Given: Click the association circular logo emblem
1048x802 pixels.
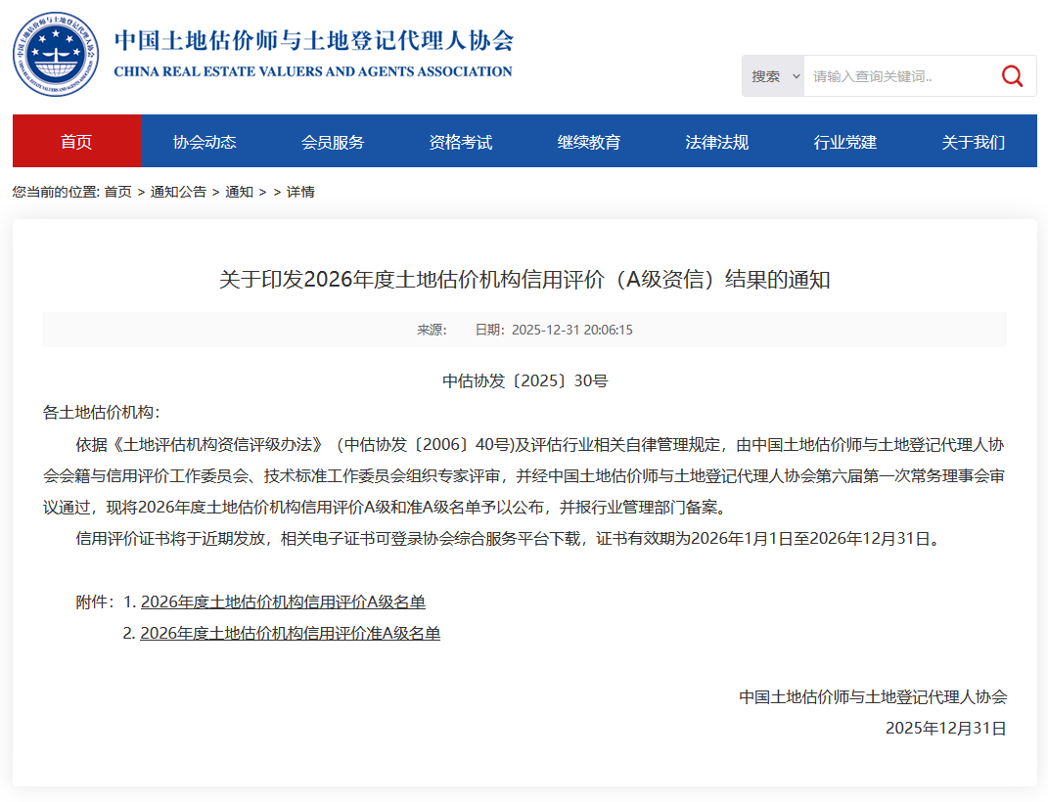Looking at the screenshot, I should point(56,55).
